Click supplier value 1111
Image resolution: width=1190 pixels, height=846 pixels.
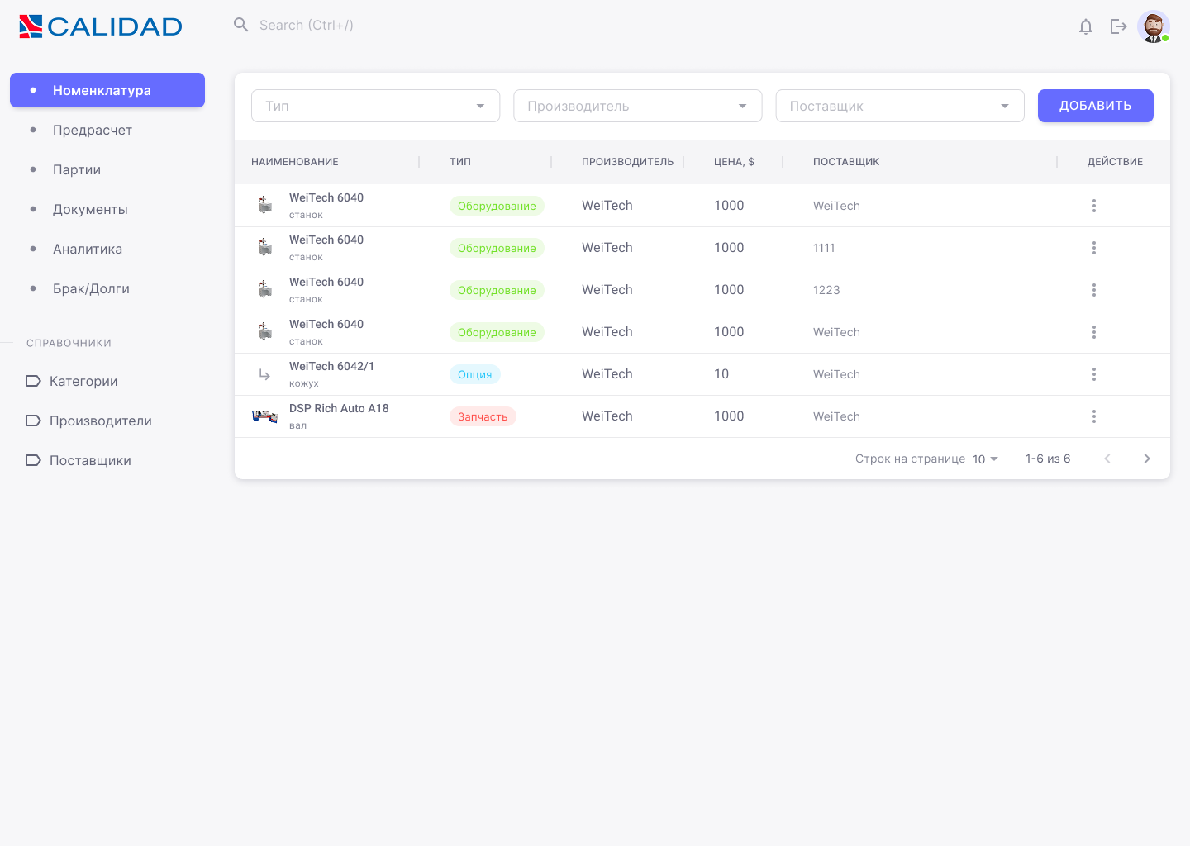[824, 248]
